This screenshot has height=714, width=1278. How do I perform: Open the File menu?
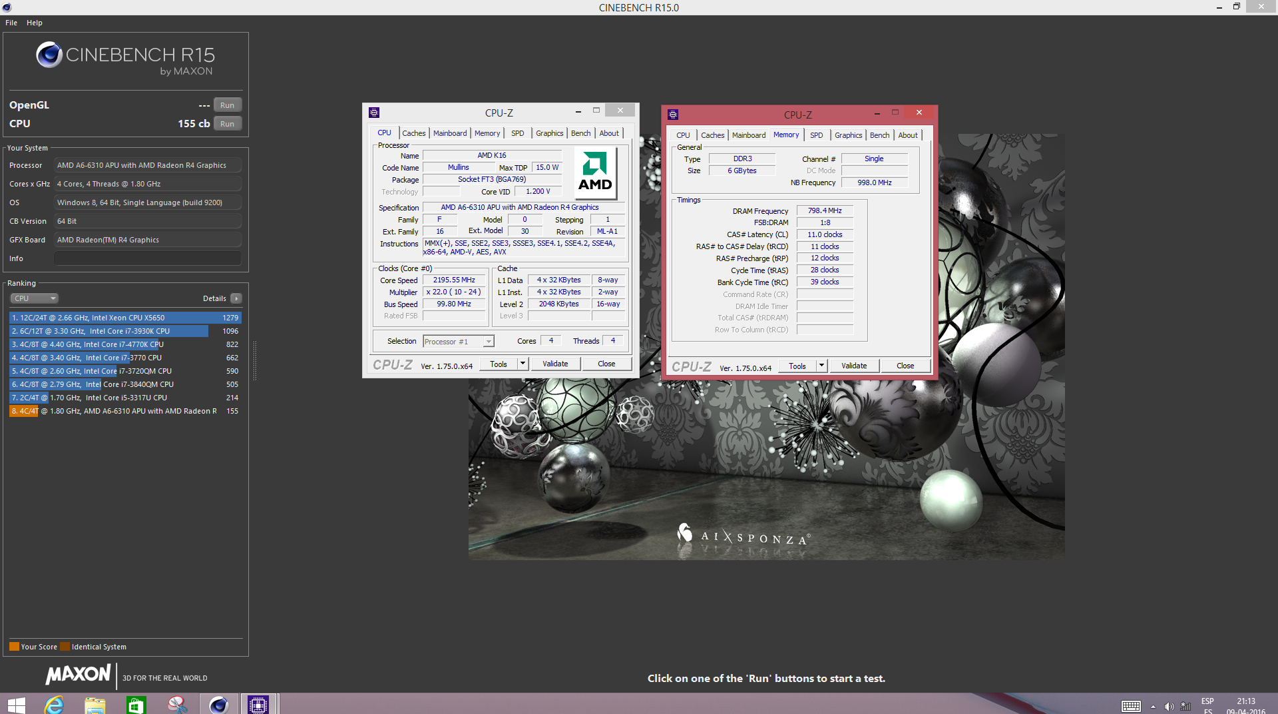pyautogui.click(x=11, y=23)
